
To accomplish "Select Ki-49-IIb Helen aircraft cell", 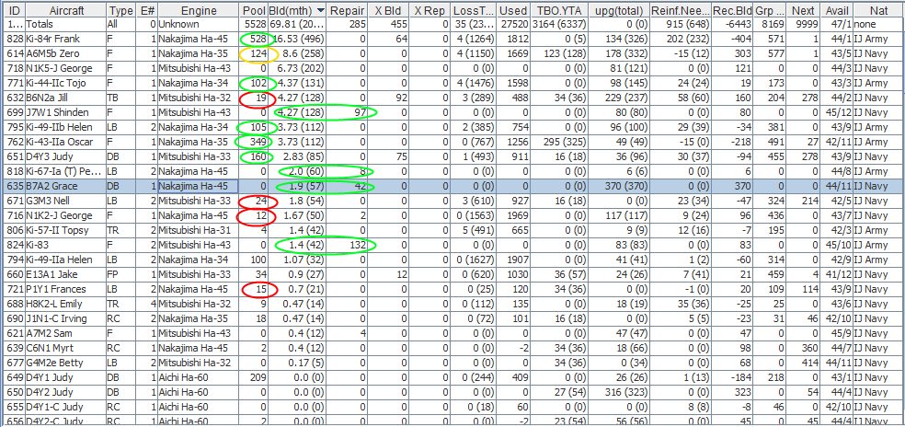I will pos(66,128).
